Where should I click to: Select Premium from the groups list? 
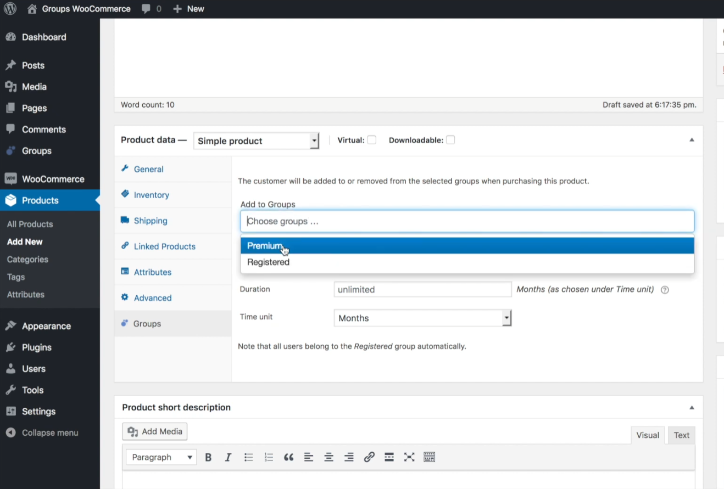[x=467, y=246]
